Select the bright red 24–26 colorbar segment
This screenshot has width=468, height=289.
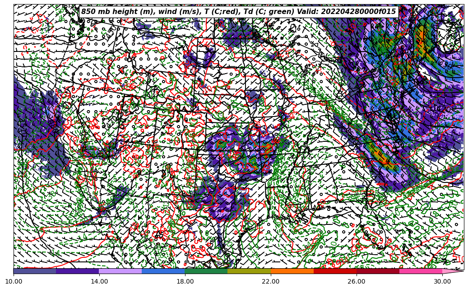pyautogui.click(x=335, y=271)
